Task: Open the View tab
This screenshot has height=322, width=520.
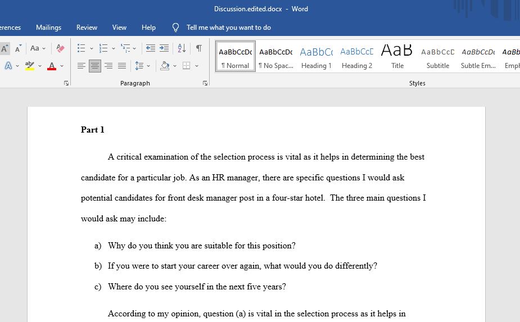Action: click(x=119, y=28)
